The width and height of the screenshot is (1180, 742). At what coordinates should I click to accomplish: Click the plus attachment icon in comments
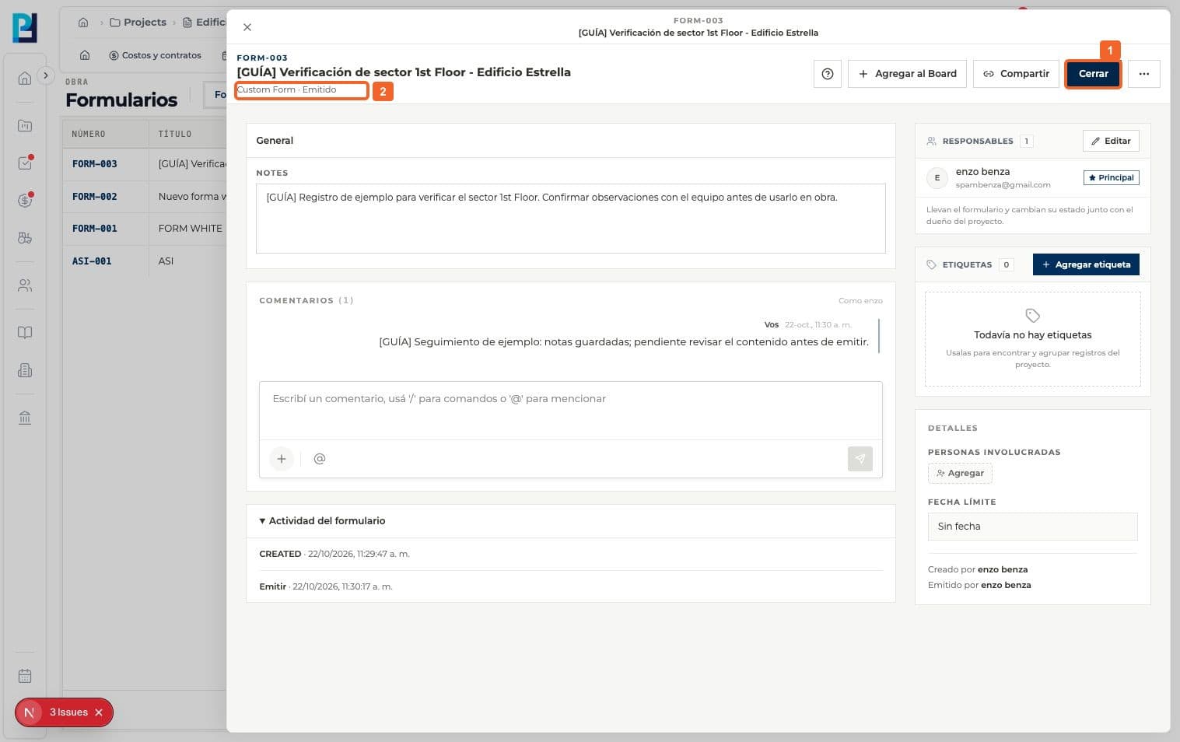282,459
